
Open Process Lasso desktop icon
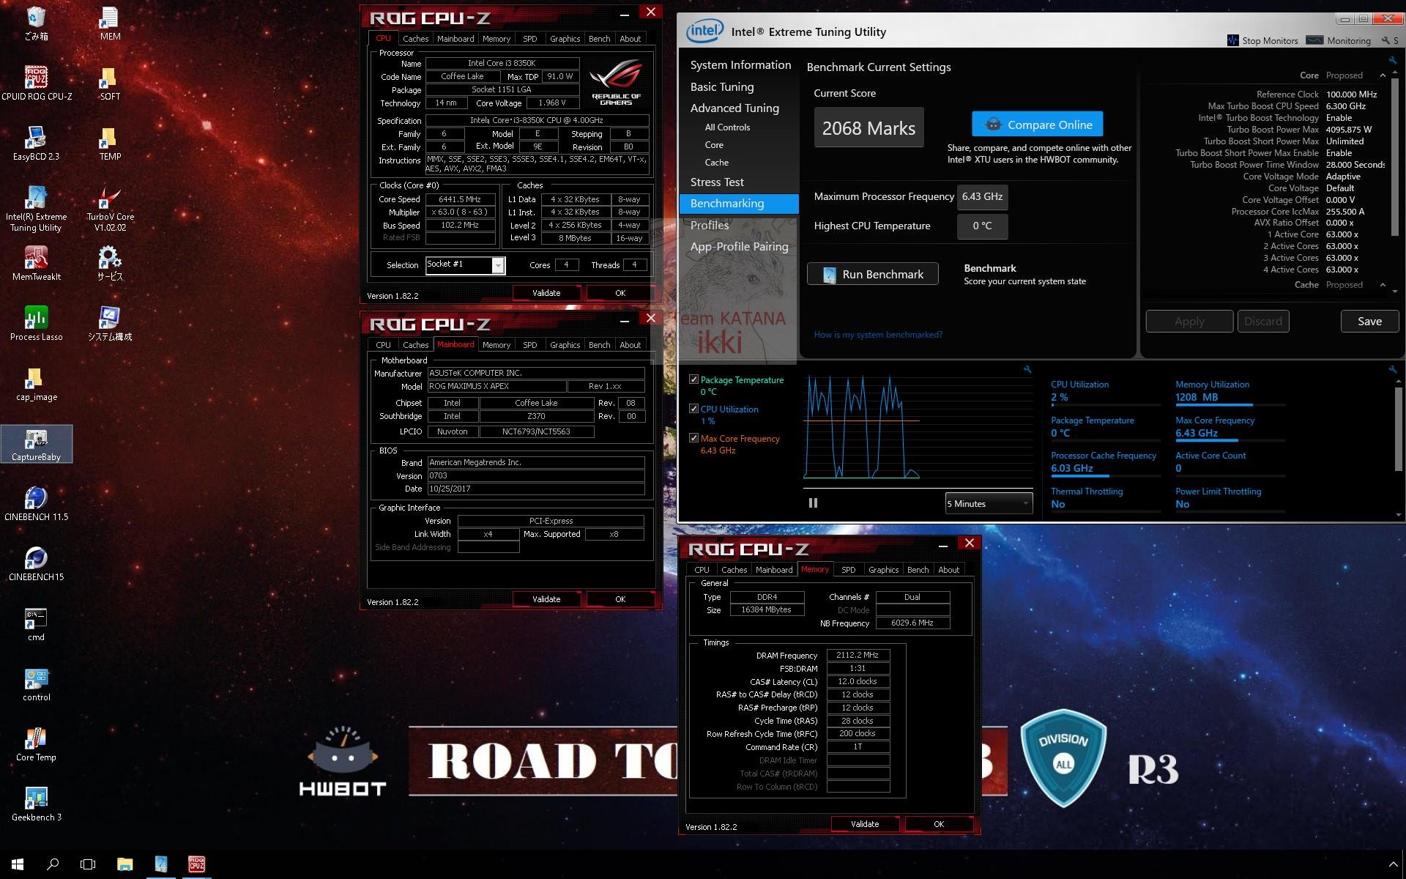[37, 323]
